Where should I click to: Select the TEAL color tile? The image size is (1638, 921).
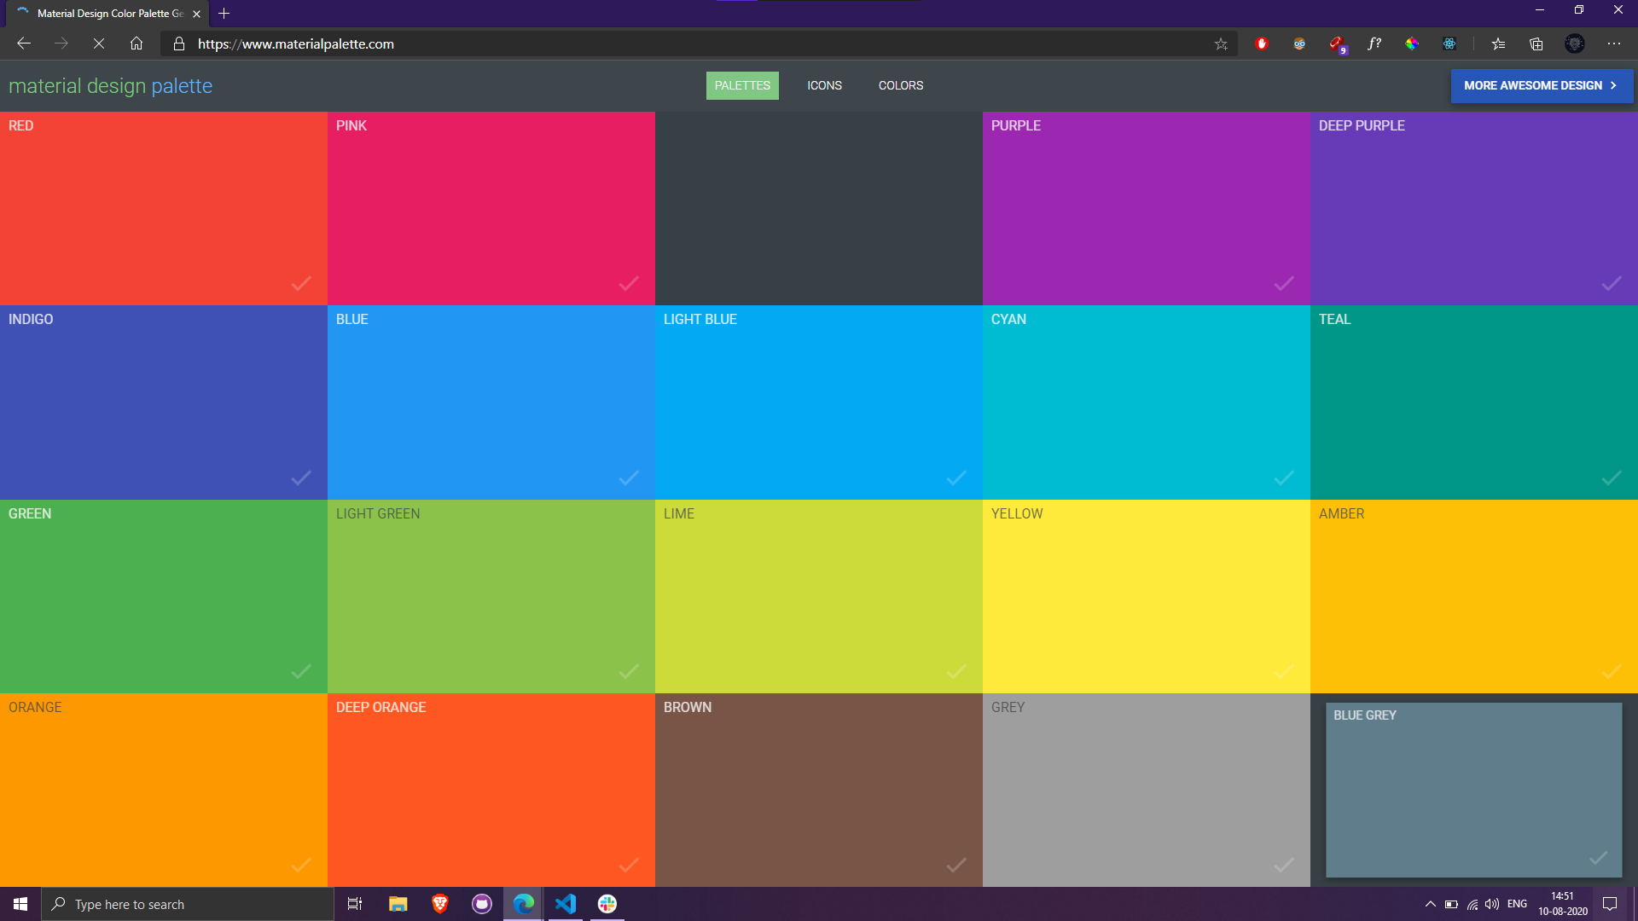coord(1473,401)
